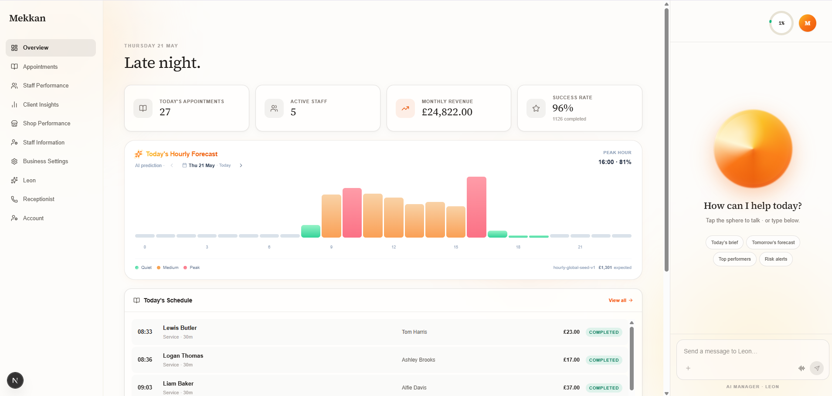Click the £23.00 price
832x396 pixels.
pos(571,332)
